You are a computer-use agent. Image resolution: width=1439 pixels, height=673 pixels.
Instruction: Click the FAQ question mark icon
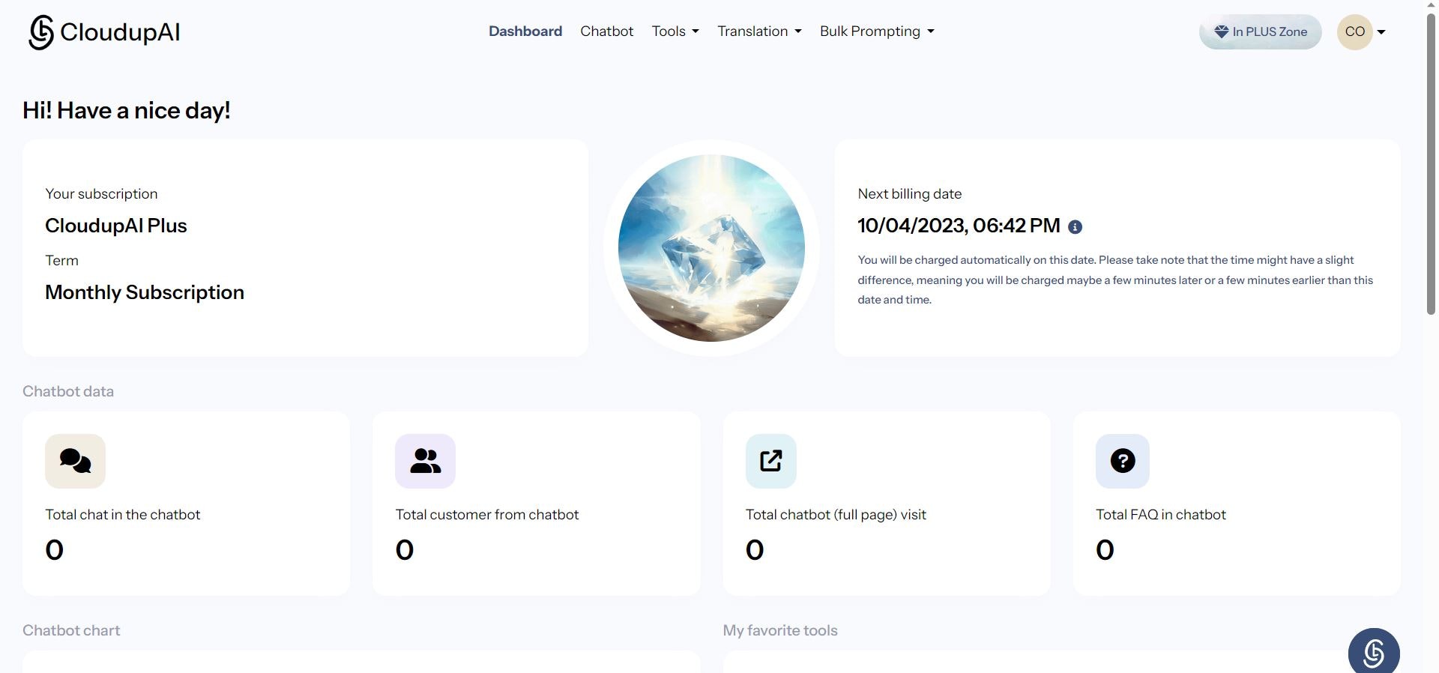pos(1123,461)
